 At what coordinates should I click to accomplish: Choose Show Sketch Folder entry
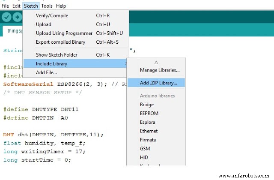pos(56,55)
